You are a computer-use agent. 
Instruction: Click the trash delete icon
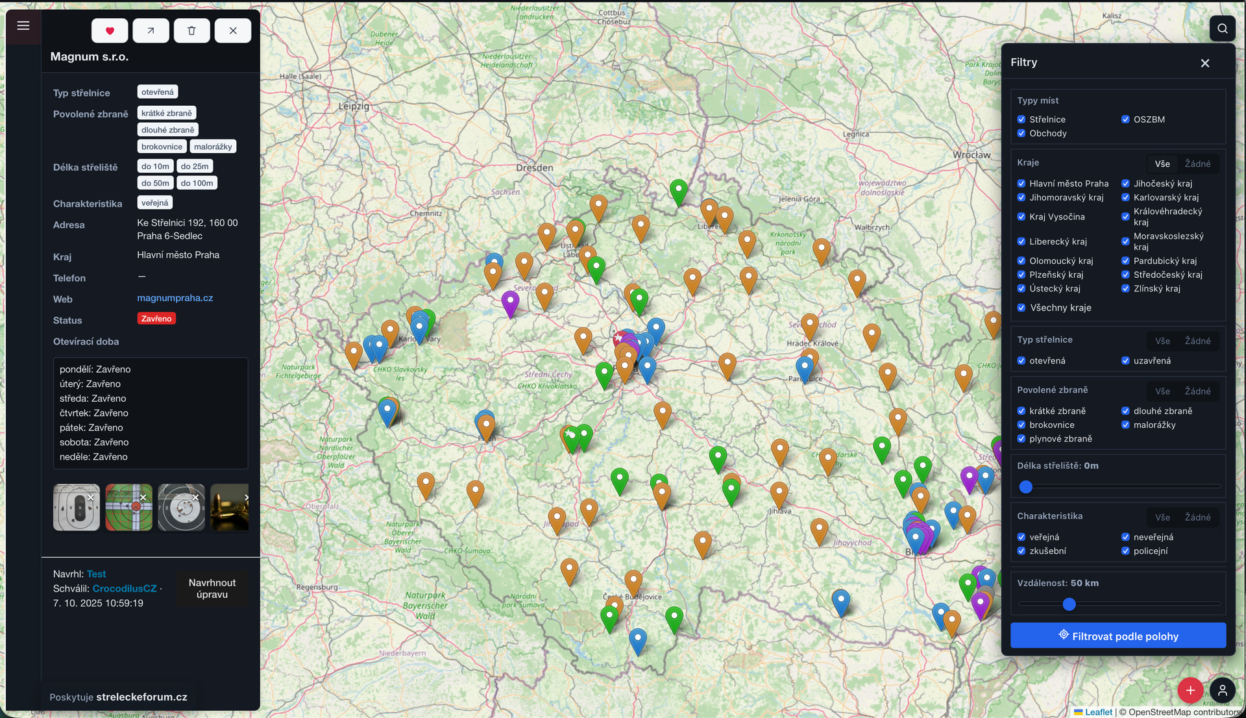[x=191, y=31]
